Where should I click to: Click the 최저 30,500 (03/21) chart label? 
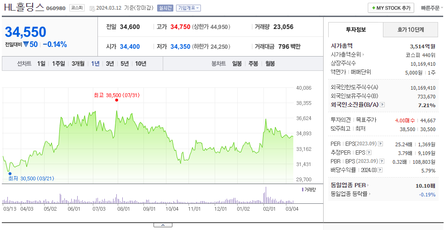pos(31,178)
